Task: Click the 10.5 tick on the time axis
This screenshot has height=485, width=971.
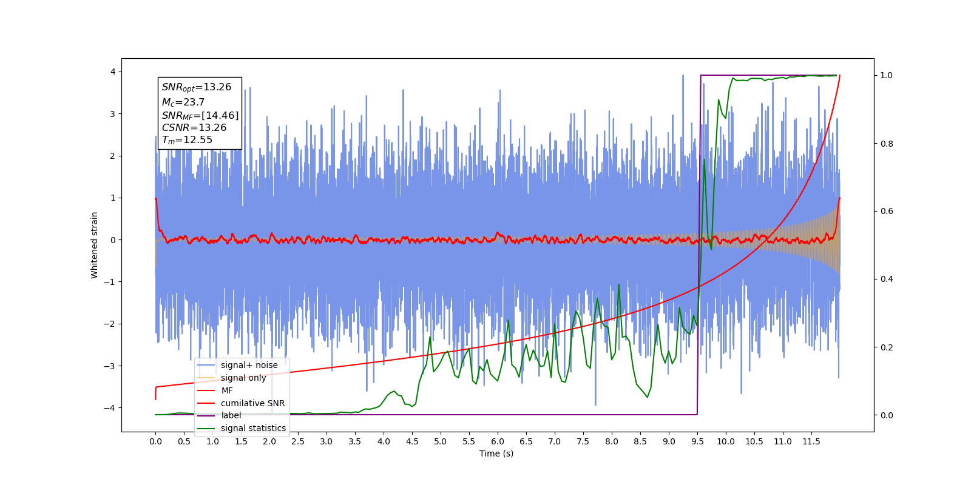Action: (x=754, y=441)
